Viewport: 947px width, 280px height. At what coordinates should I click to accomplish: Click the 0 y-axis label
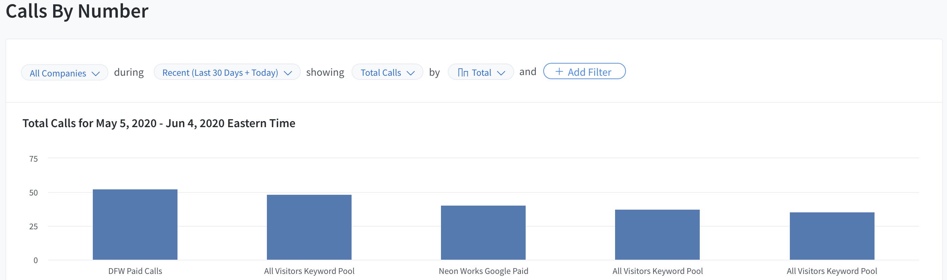pos(36,260)
